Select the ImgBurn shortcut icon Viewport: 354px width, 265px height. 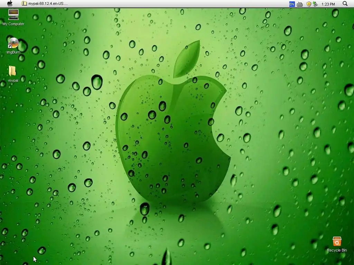coord(13,46)
